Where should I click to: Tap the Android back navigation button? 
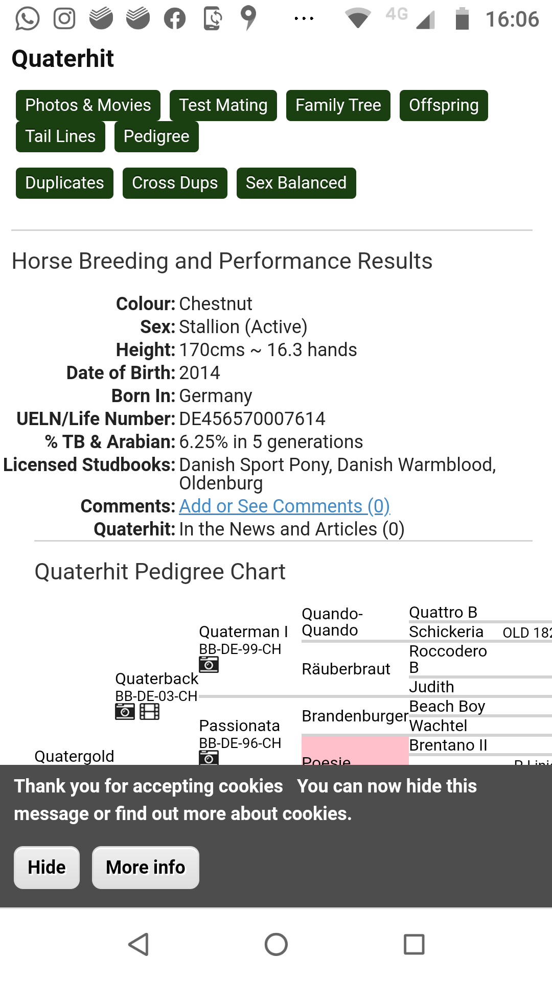click(139, 944)
